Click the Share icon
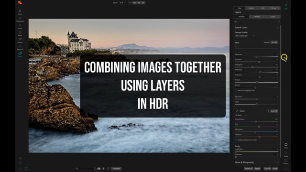The width and height of the screenshot is (306, 172). click(286, 154)
